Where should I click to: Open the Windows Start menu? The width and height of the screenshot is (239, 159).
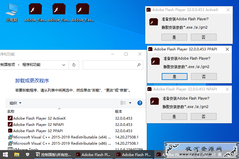(5, 155)
